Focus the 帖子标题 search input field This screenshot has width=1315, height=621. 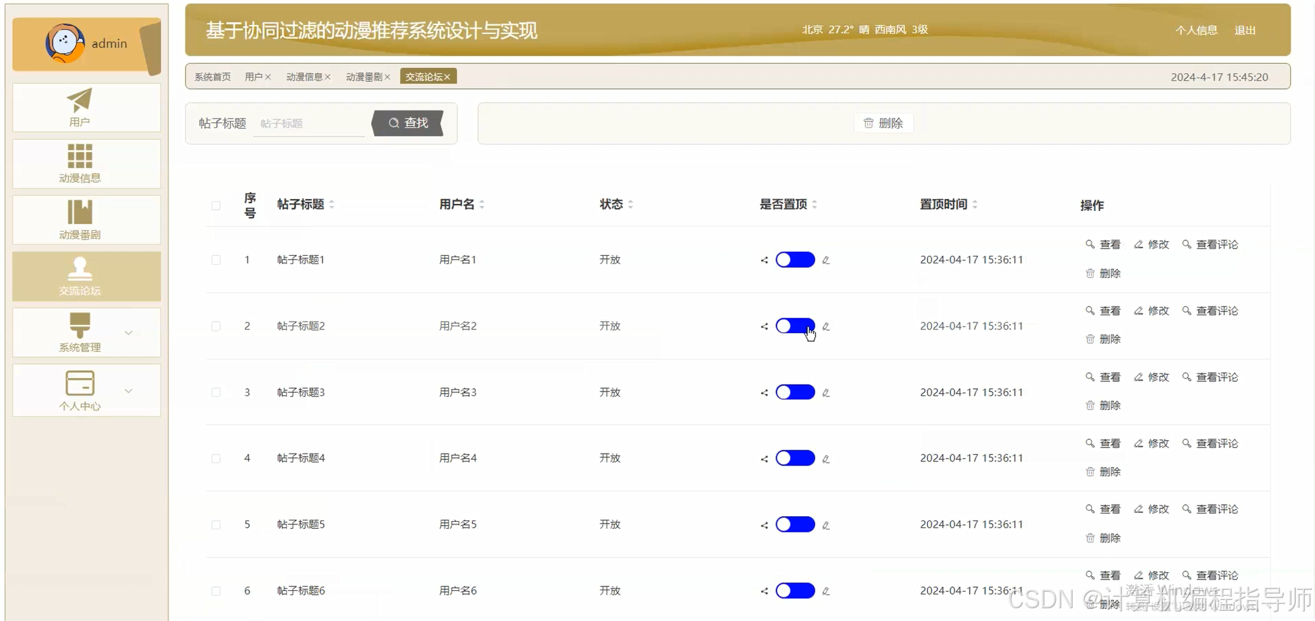click(x=310, y=123)
